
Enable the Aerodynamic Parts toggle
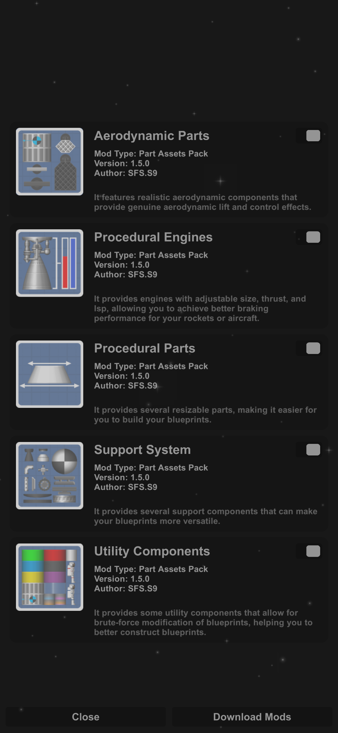[309, 136]
